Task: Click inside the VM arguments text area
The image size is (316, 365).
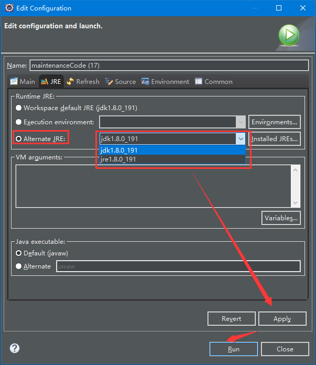Action: pyautogui.click(x=154, y=186)
